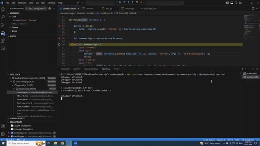Click the Step Out debug button
Image resolution: width=260 pixels, height=146 pixels.
tap(132, 2)
